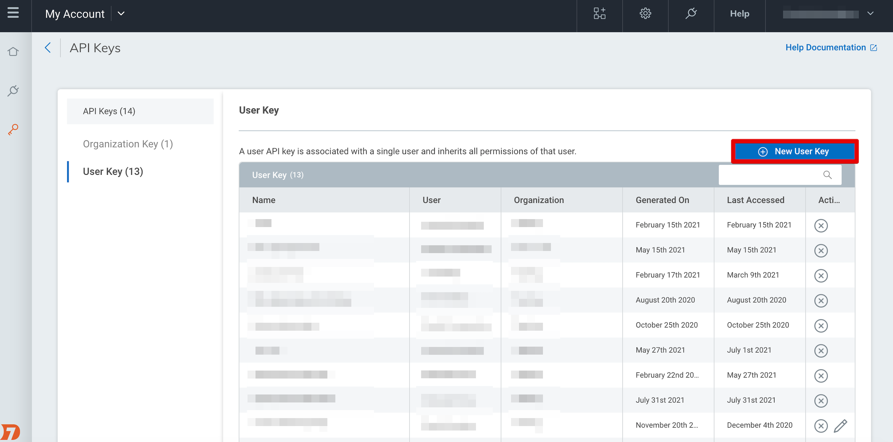Screen dimensions: 893x442
Task: Click the plug icon in top bar
Action: tap(691, 13)
